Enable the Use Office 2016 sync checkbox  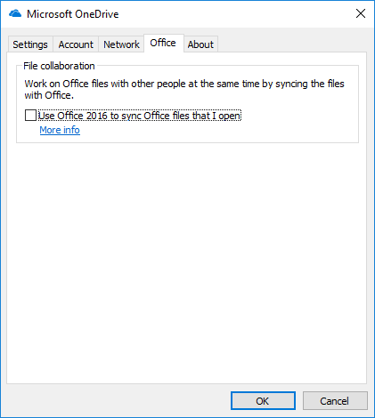point(30,116)
